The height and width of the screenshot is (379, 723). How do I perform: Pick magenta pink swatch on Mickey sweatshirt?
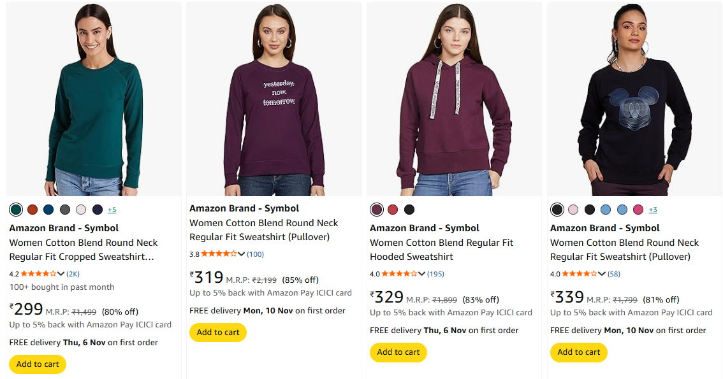pos(638,210)
